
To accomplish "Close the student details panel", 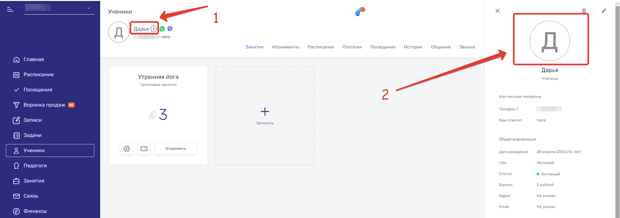I will tap(498, 11).
